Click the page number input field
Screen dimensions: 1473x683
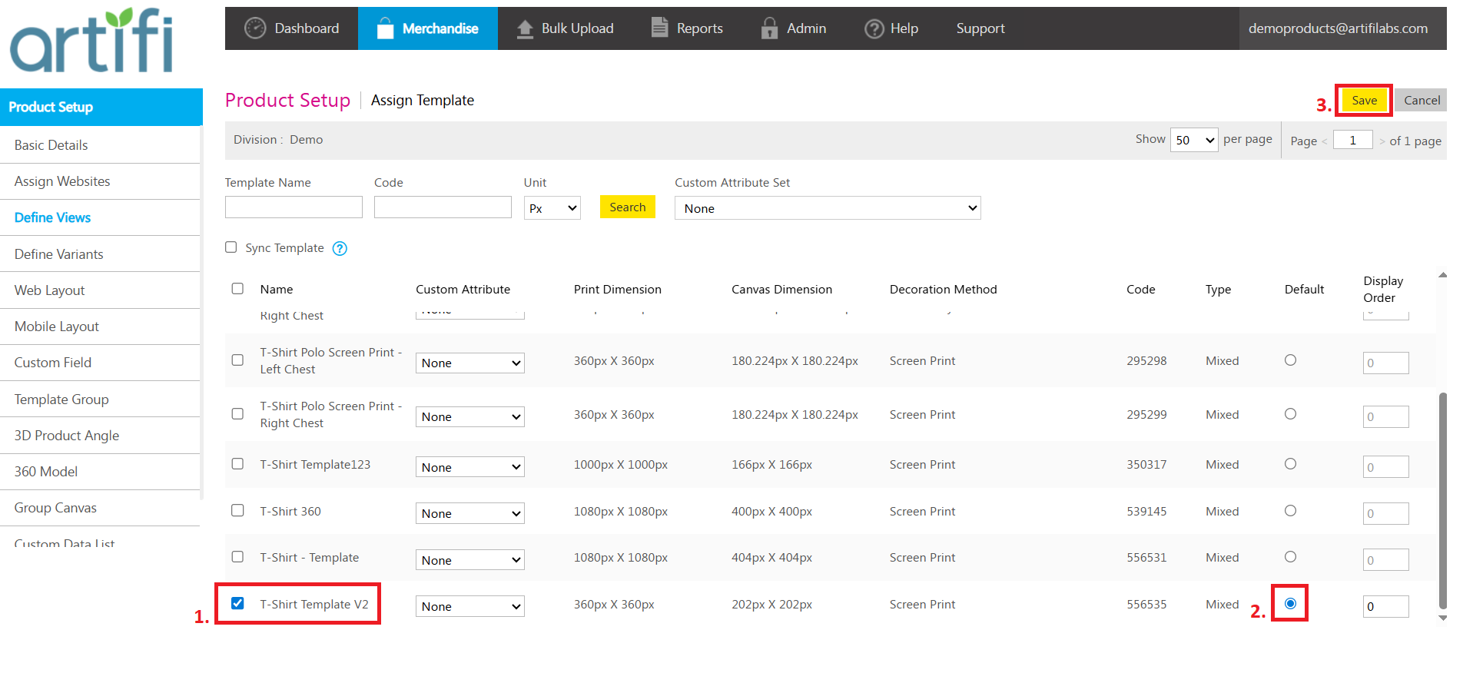(x=1353, y=140)
